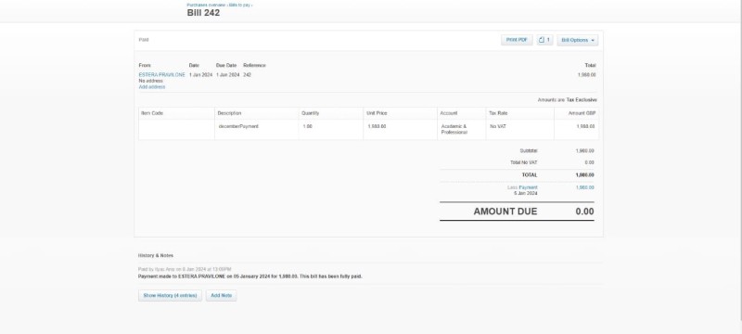The width and height of the screenshot is (742, 334).
Task: Go to Purchases overview breadcrumb
Action: (206, 5)
